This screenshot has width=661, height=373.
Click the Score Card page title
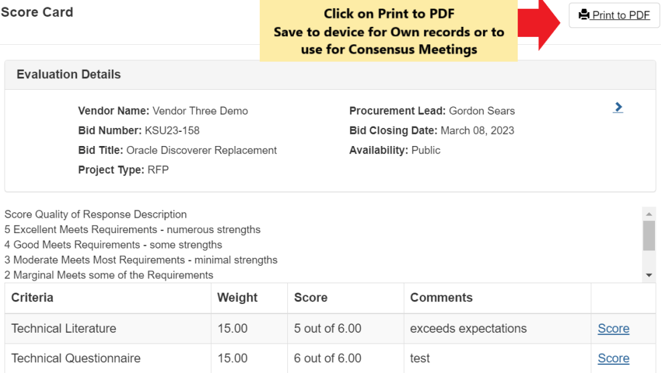point(37,12)
